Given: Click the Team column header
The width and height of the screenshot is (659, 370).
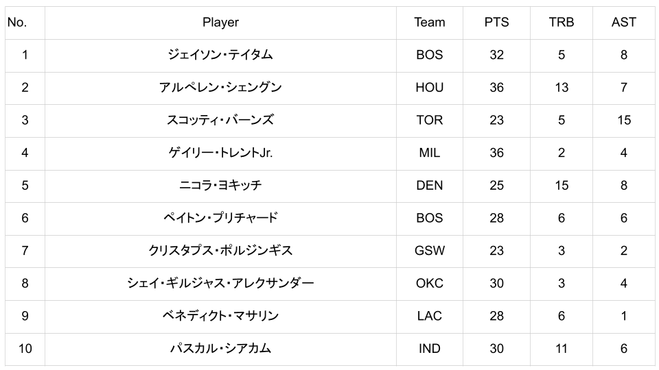Looking at the screenshot, I should pos(429,23).
